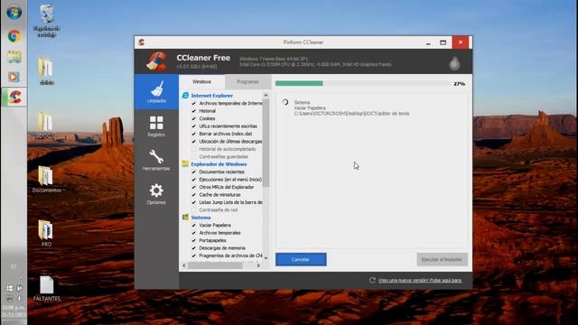The width and height of the screenshot is (578, 325).
Task: Click the Sistema group Windows flag icon
Action: click(x=185, y=218)
